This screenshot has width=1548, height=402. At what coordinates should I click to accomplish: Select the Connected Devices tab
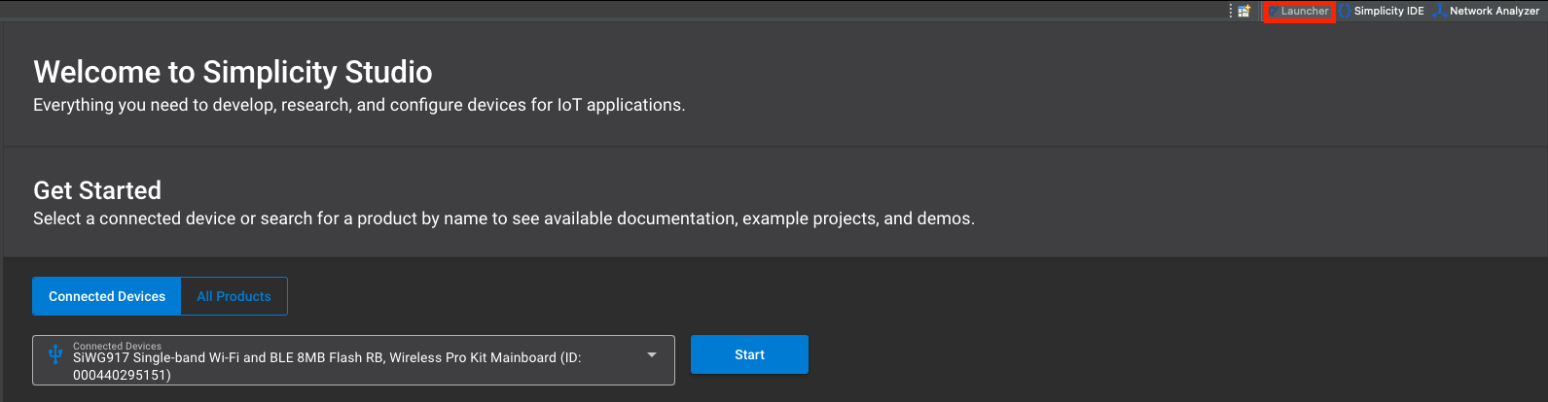107,296
